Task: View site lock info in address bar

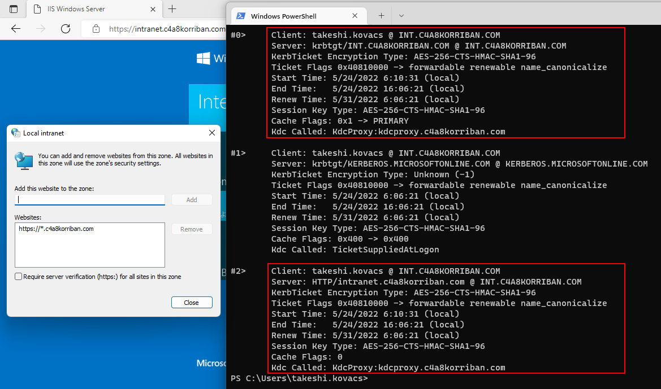Action: pyautogui.click(x=96, y=29)
